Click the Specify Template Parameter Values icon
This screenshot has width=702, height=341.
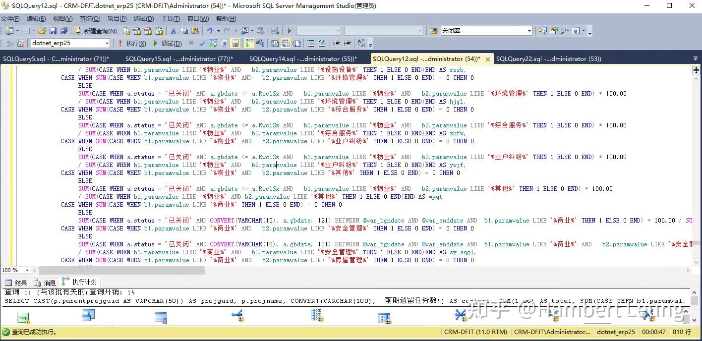(x=361, y=43)
